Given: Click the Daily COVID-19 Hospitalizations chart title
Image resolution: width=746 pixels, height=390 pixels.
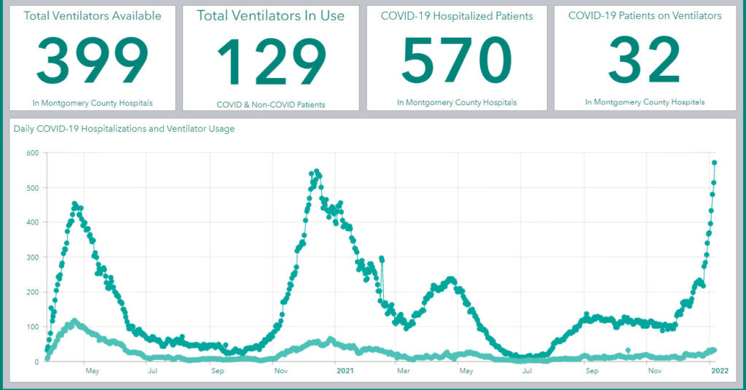Looking at the screenshot, I should [x=124, y=128].
